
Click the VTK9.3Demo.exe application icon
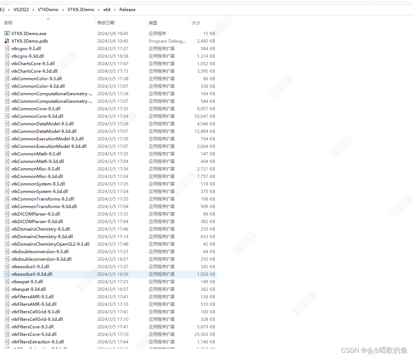7,33
